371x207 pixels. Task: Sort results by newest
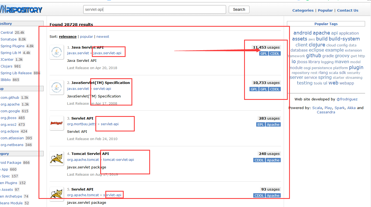pos(103,36)
